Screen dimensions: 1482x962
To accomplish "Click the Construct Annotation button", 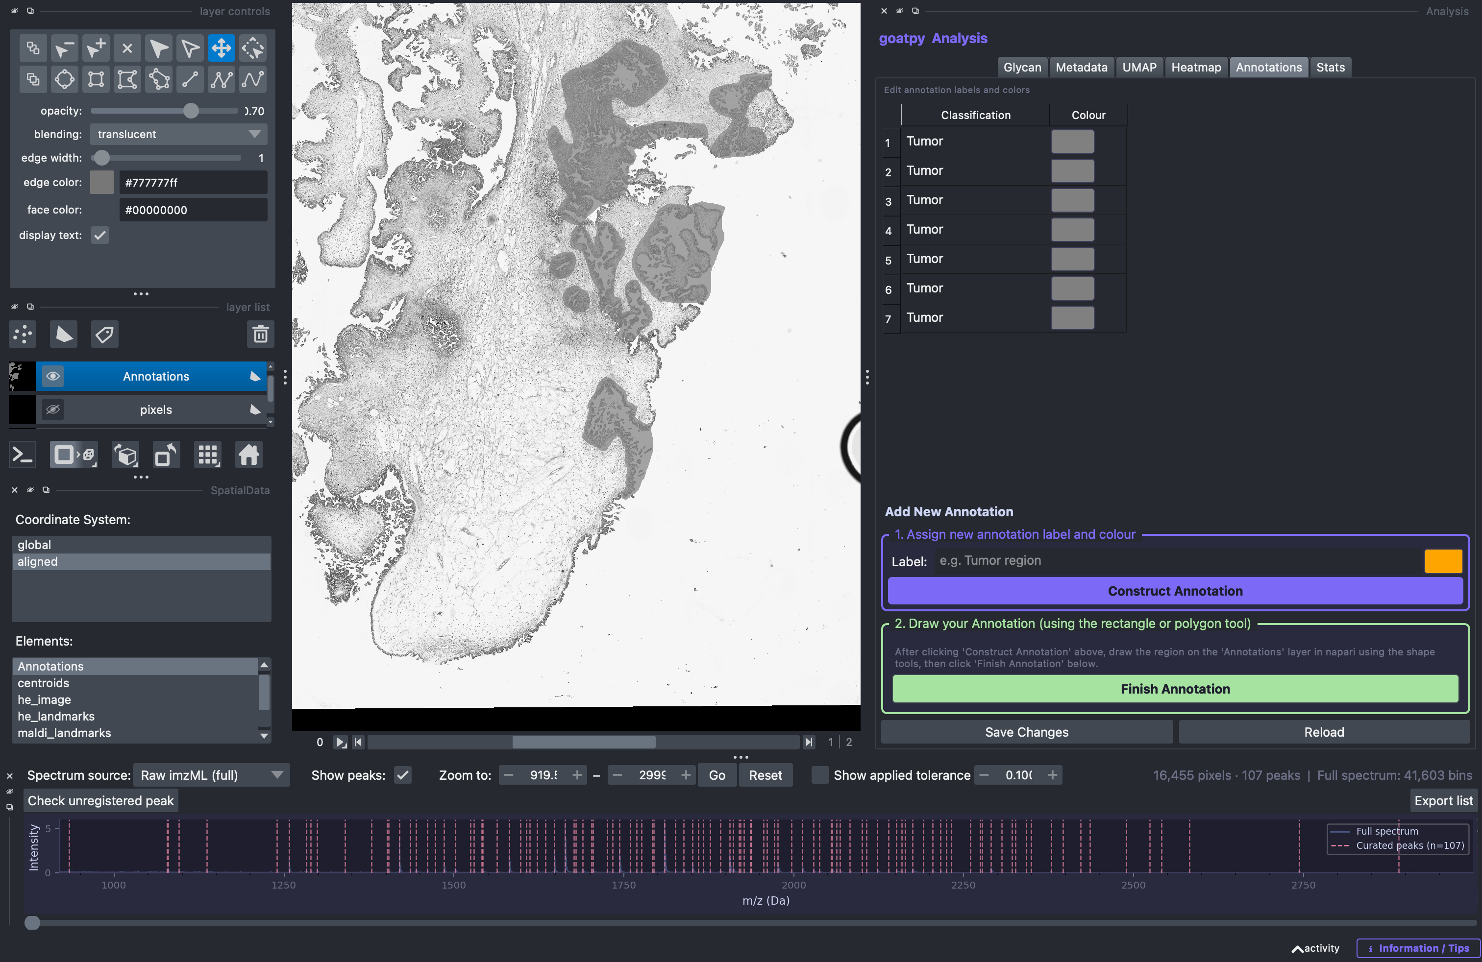I will [1175, 591].
